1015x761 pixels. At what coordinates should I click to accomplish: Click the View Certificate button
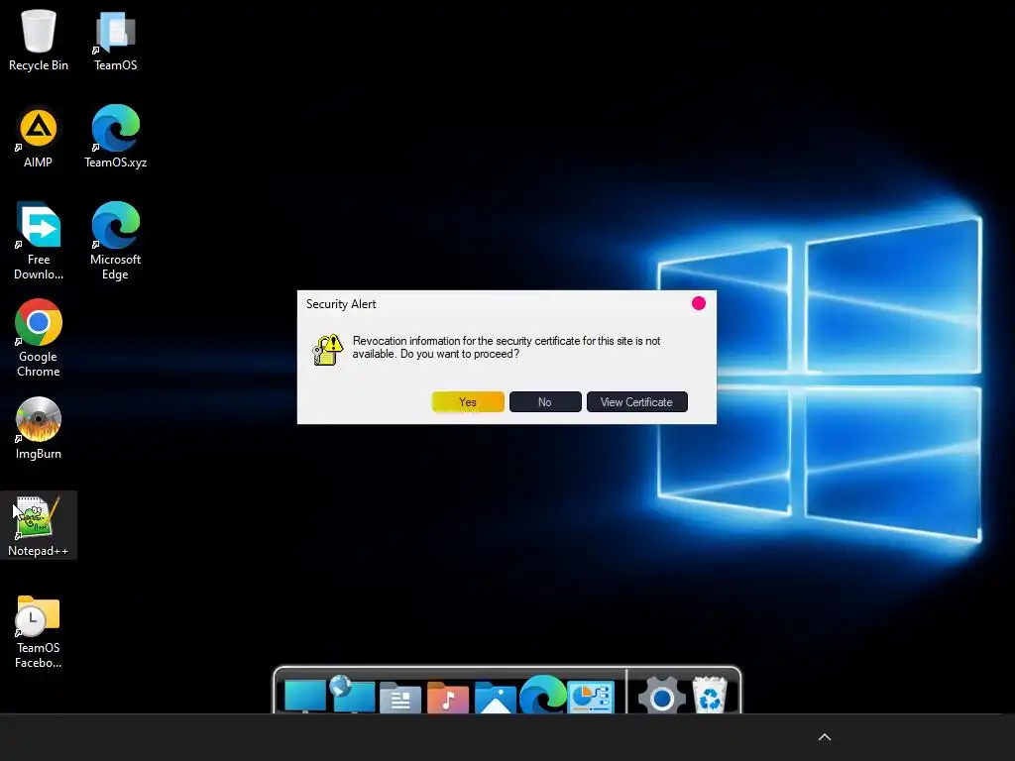click(637, 402)
